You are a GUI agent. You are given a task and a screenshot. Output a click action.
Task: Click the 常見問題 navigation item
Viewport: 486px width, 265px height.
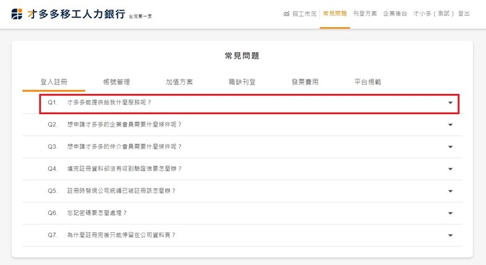point(335,14)
